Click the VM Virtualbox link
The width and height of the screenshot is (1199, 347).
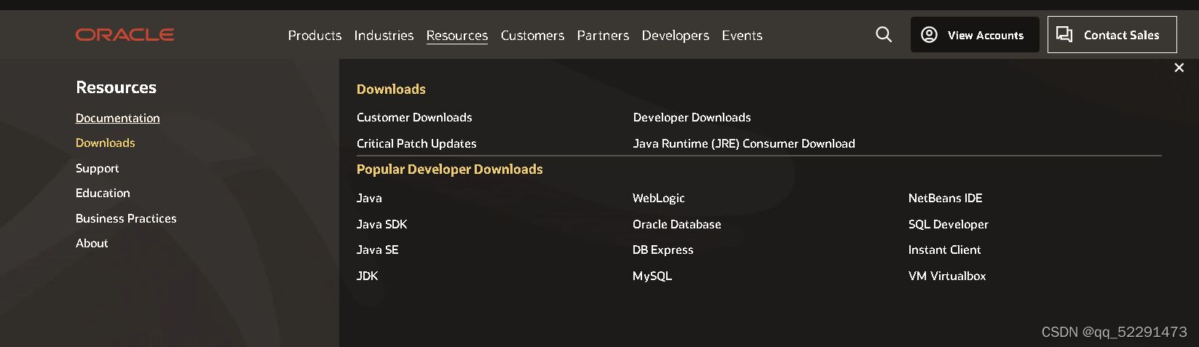click(x=947, y=276)
